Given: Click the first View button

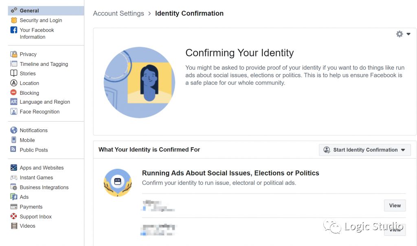Looking at the screenshot, I should pos(395,206).
